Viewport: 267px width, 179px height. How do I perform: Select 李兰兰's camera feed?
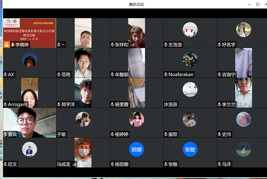243,91
